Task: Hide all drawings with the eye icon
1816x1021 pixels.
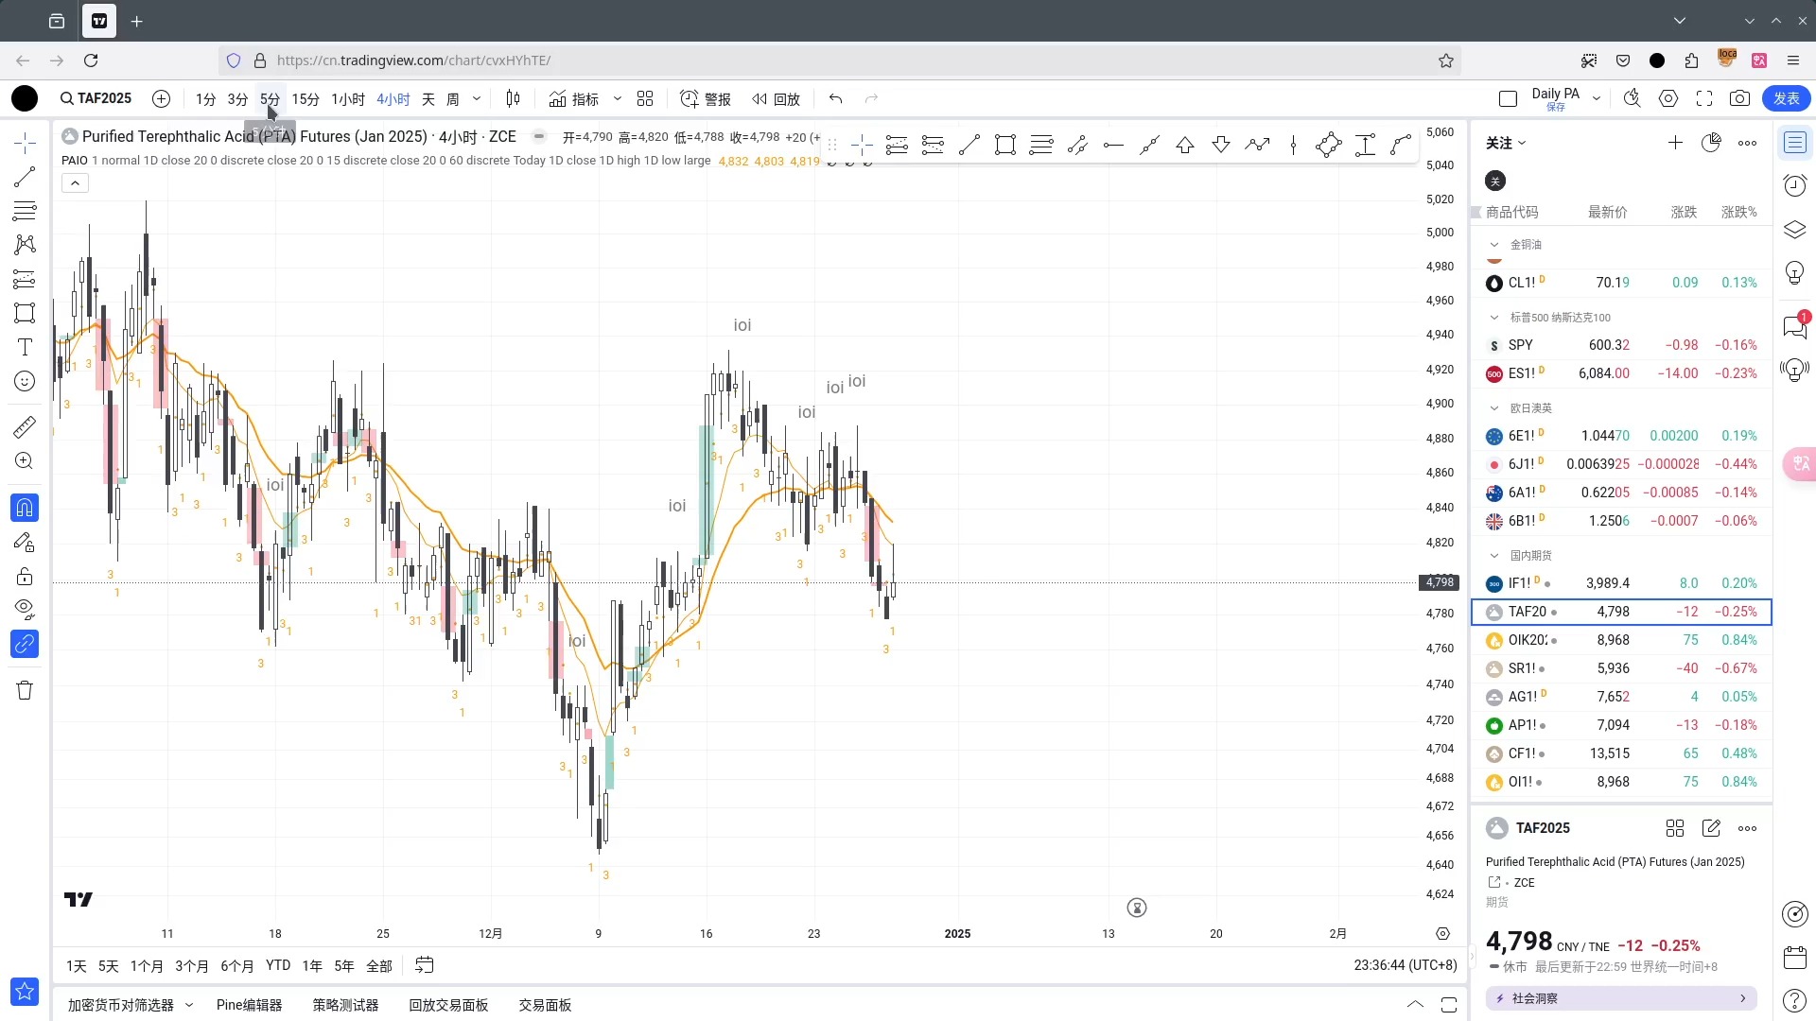Action: pos(25,610)
